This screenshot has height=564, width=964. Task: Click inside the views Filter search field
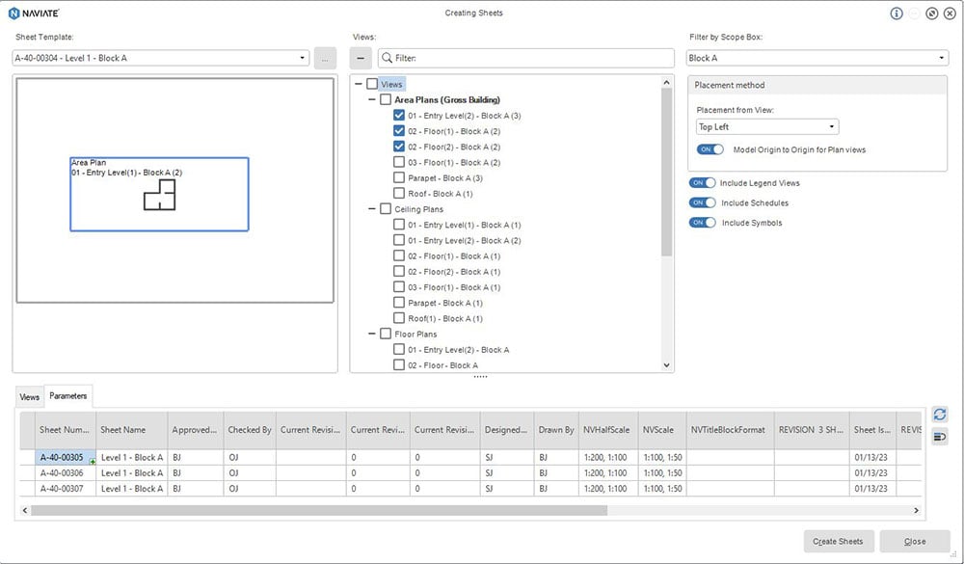530,58
